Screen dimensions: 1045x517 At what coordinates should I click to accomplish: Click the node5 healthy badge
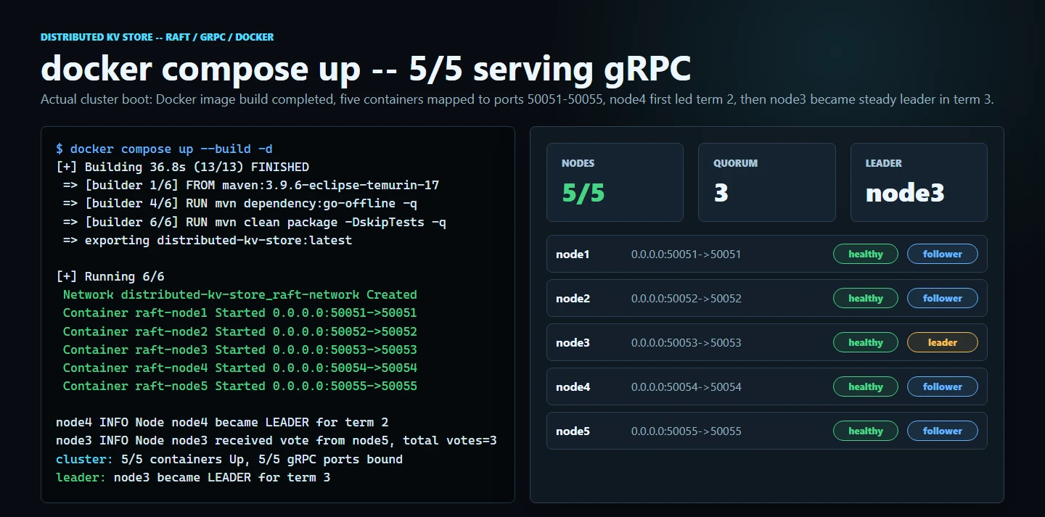pyautogui.click(x=866, y=431)
